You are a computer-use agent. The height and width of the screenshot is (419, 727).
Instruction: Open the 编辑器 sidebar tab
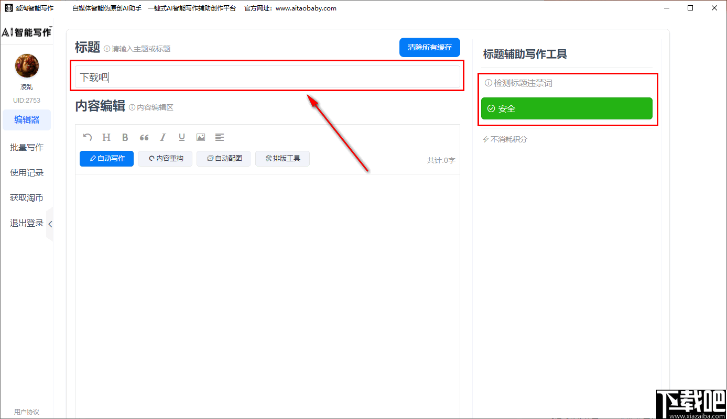(27, 120)
